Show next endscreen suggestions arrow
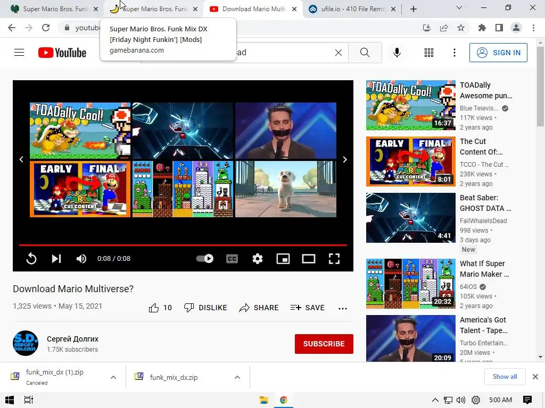The image size is (545, 408). pyautogui.click(x=345, y=159)
